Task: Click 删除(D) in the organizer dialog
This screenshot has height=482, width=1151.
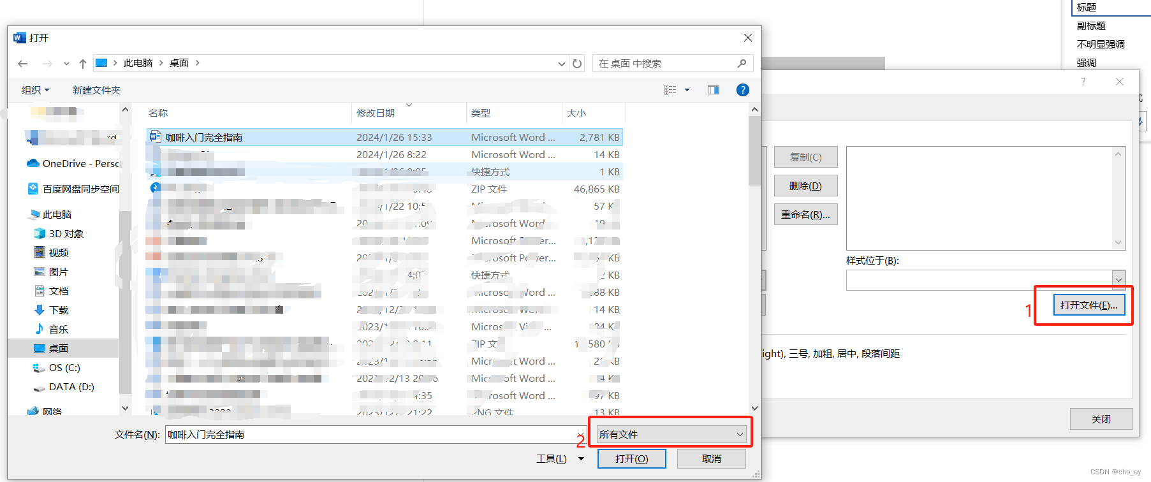Action: pos(806,186)
